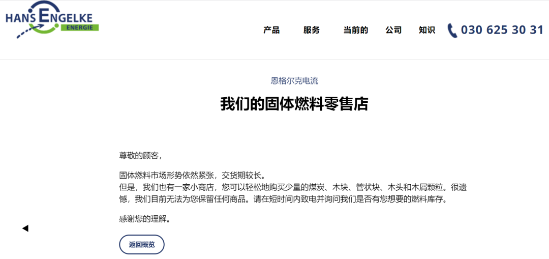The width and height of the screenshot is (549, 259).
Task: Click the heading 我们的固体燃料零售店
Action: click(294, 104)
